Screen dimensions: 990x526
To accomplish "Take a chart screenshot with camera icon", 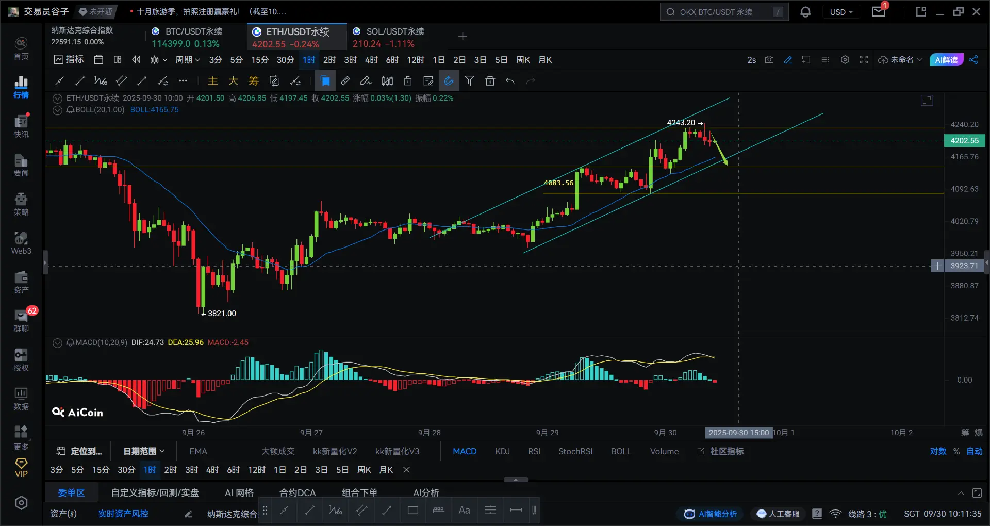I will tap(769, 60).
